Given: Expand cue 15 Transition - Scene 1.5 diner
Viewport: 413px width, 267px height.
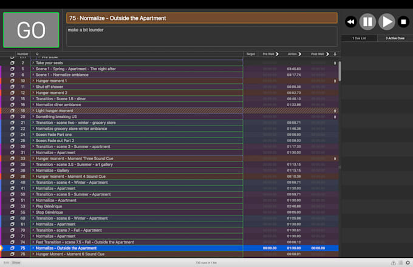Looking at the screenshot, I should pos(33,99).
